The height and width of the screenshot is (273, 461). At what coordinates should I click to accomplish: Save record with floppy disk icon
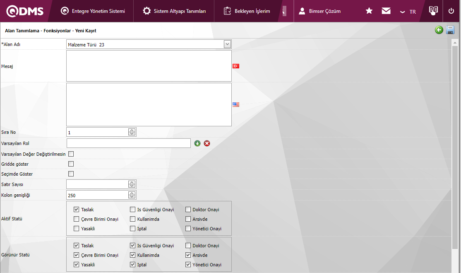pyautogui.click(x=450, y=30)
